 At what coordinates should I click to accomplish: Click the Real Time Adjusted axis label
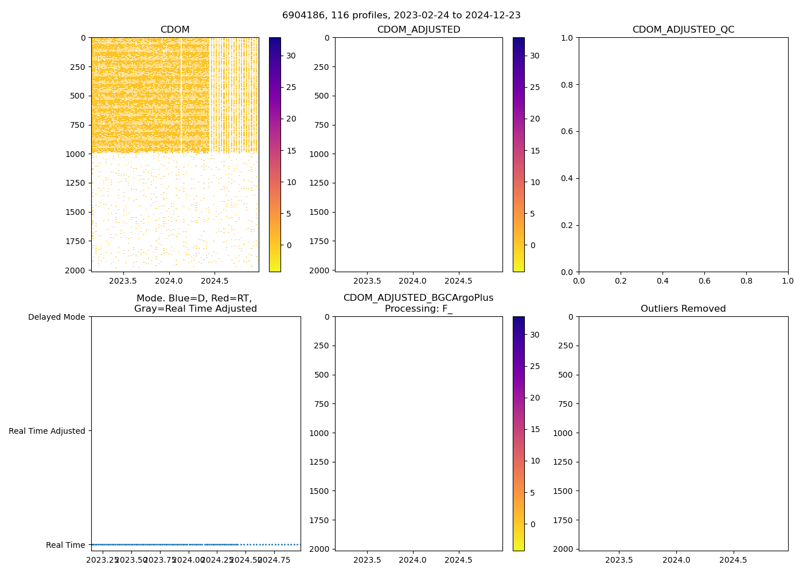click(x=47, y=431)
